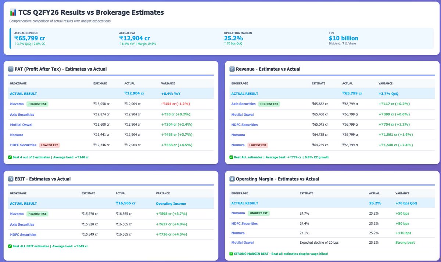Click variance '+₹117 cr (+0.2%)' in Revenue table

(x=394, y=104)
